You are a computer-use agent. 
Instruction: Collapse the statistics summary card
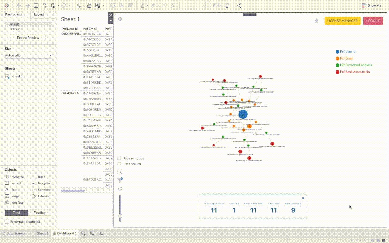303,198
